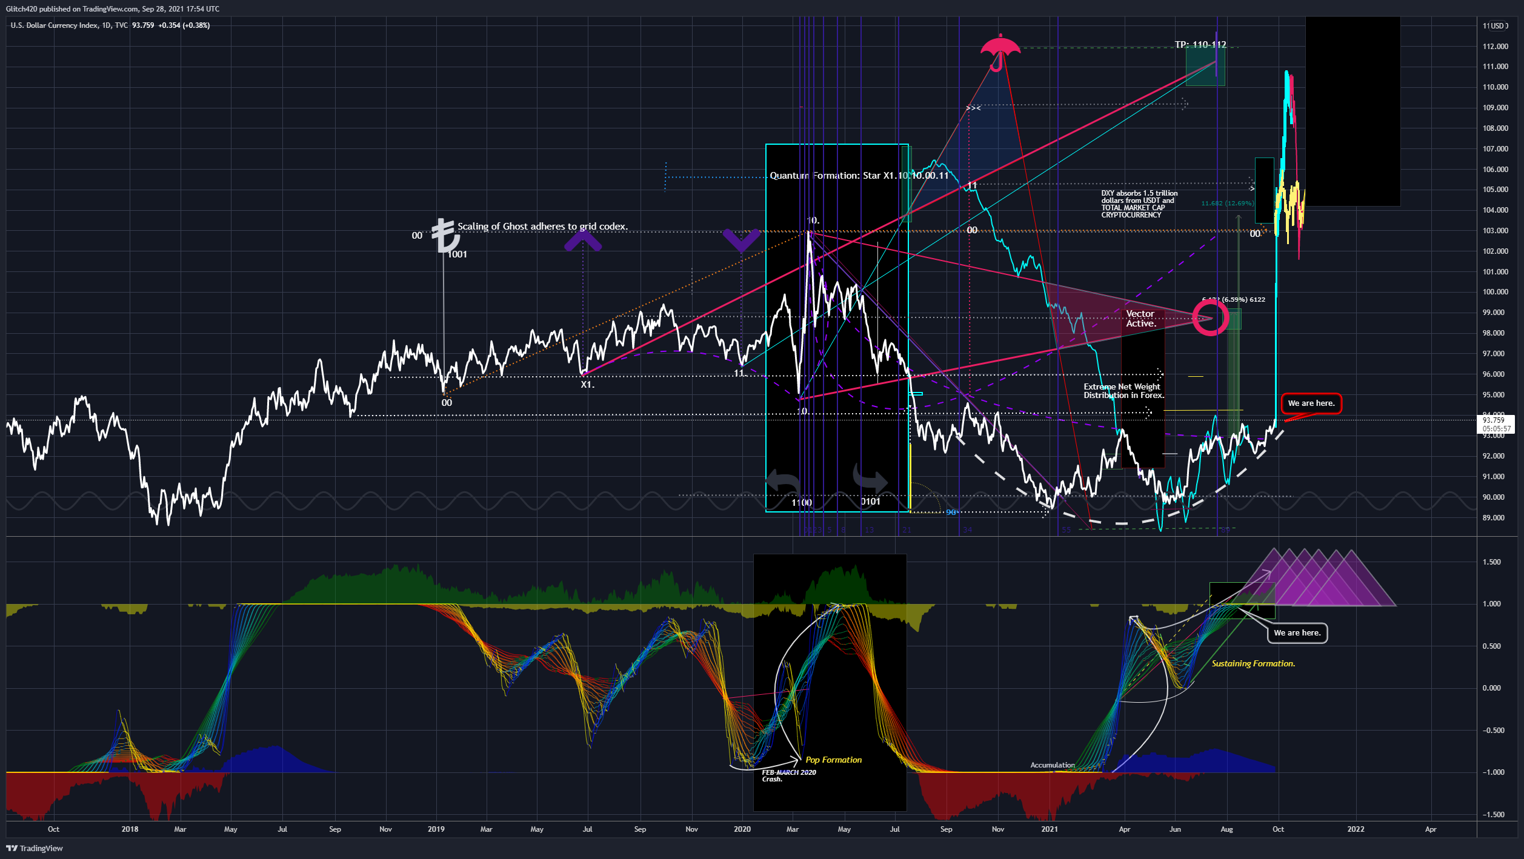
Task: Click the 2021 label on the time axis
Action: [1049, 829]
